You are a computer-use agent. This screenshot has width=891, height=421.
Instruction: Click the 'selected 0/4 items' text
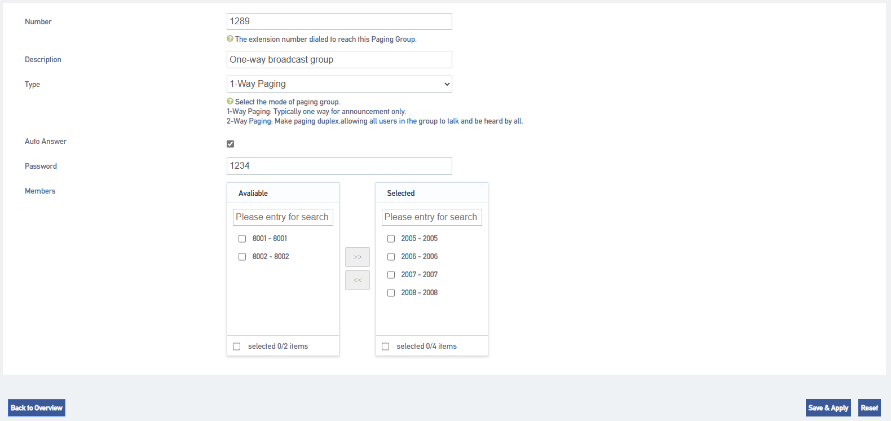point(427,347)
